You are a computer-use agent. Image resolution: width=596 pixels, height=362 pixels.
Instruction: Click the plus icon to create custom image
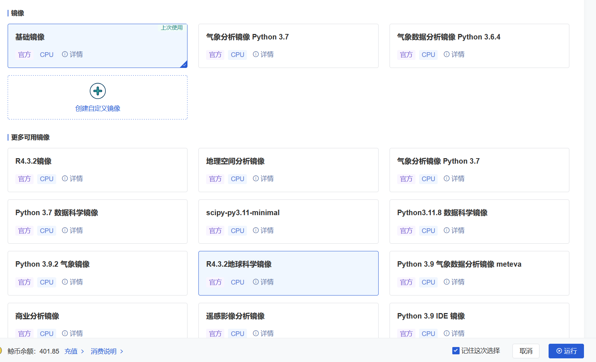[98, 91]
